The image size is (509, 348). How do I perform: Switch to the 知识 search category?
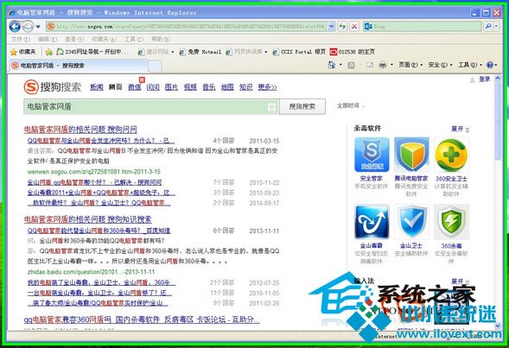pos(245,87)
